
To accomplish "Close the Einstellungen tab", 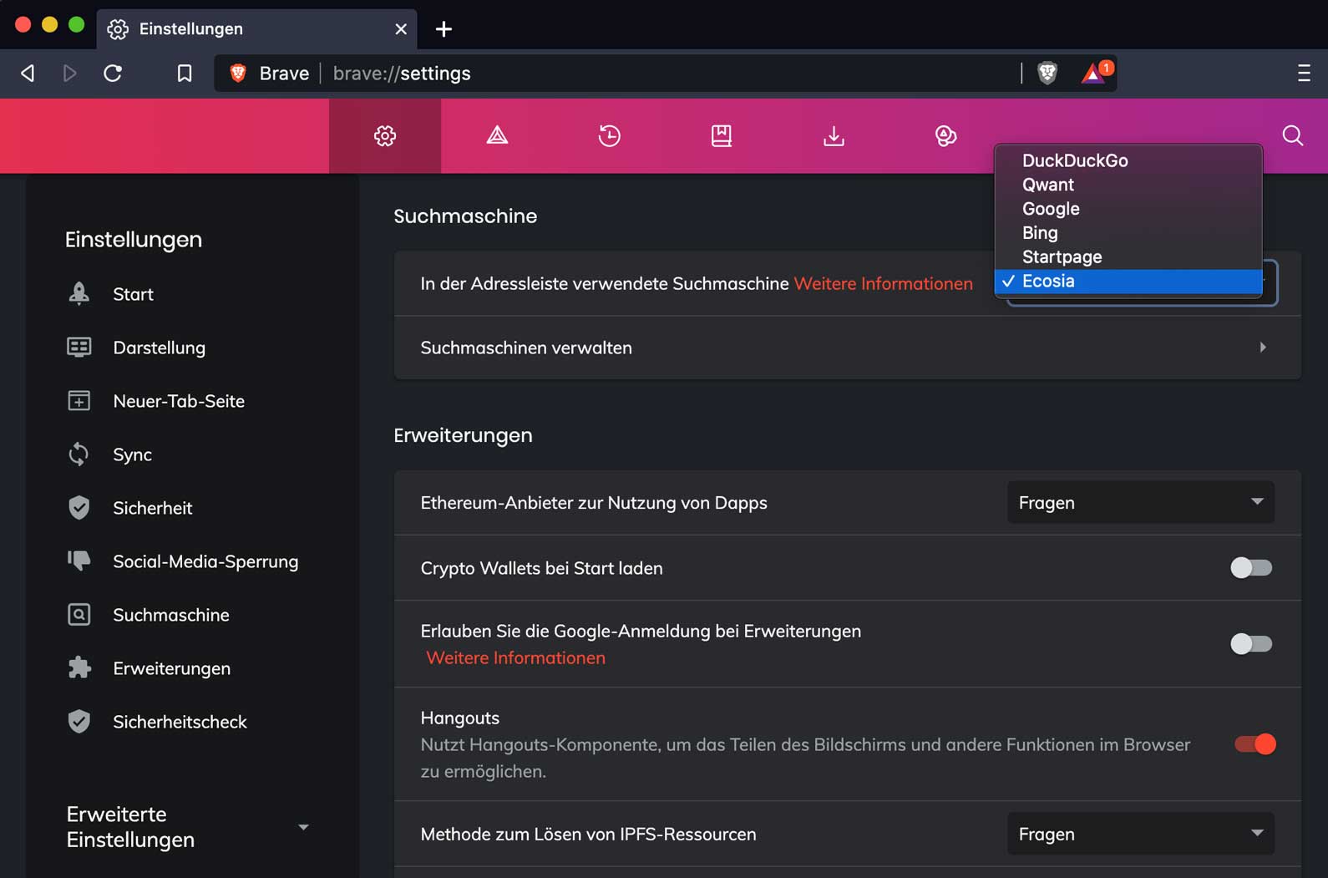I will 401,29.
